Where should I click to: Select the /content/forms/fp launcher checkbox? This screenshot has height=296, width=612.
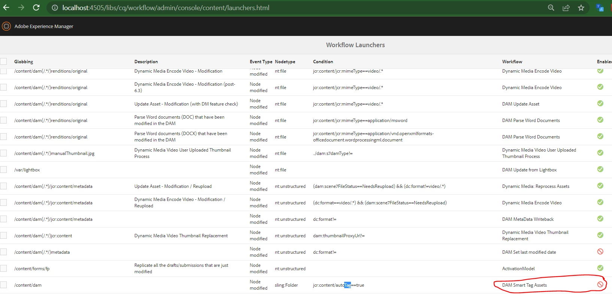[3, 268]
